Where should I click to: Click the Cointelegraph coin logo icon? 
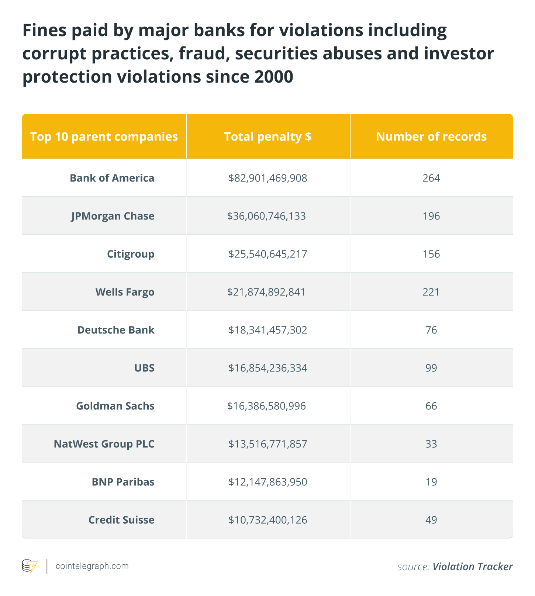coord(30,566)
